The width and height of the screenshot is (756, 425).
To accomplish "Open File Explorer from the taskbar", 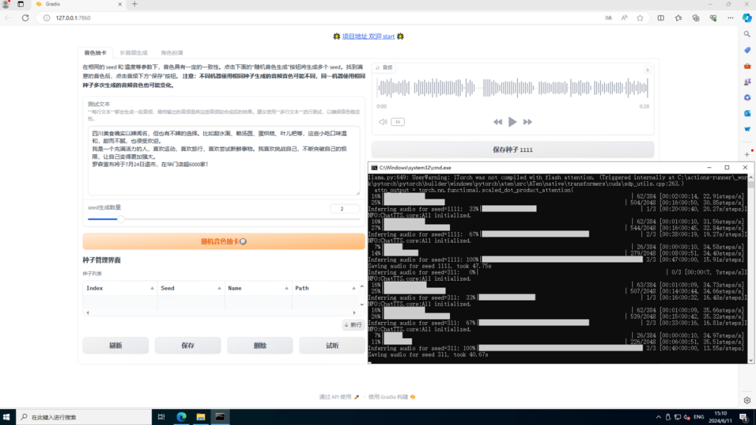I will pos(201,417).
